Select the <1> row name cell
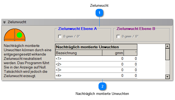Viewport: 175px width, 100px height. (x=79, y=58)
